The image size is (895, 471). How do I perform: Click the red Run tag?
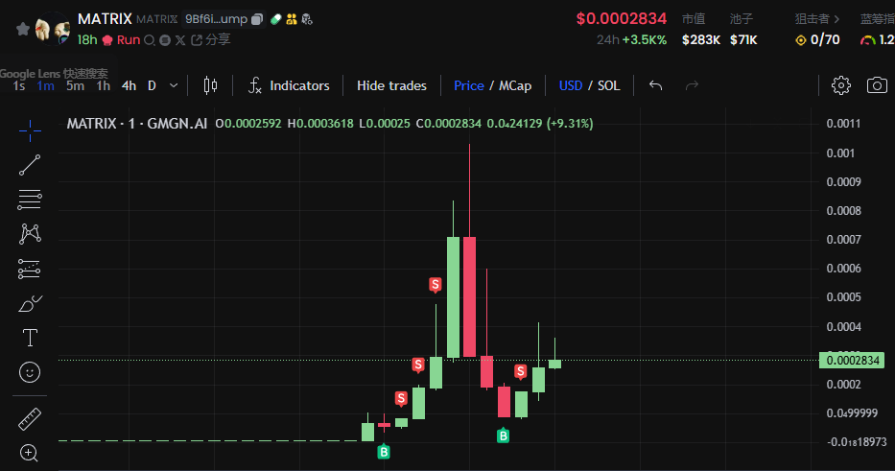pyautogui.click(x=122, y=40)
